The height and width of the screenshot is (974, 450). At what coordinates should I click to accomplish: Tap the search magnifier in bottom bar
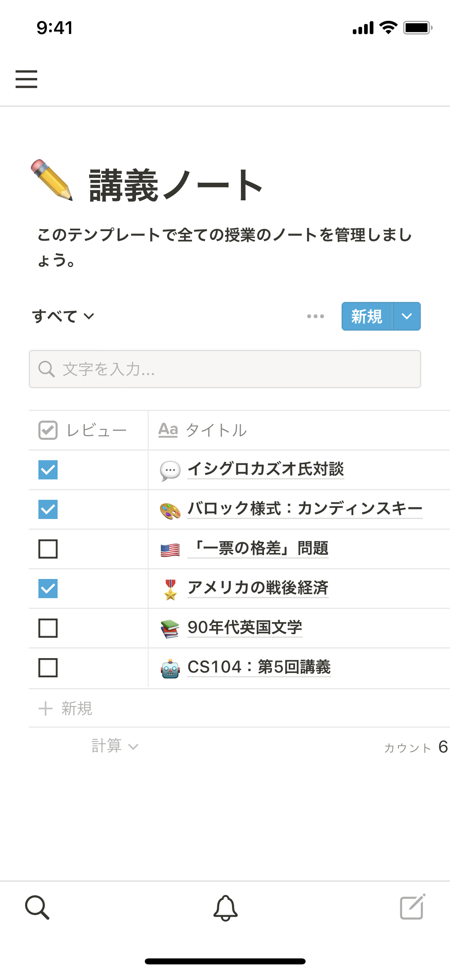37,907
